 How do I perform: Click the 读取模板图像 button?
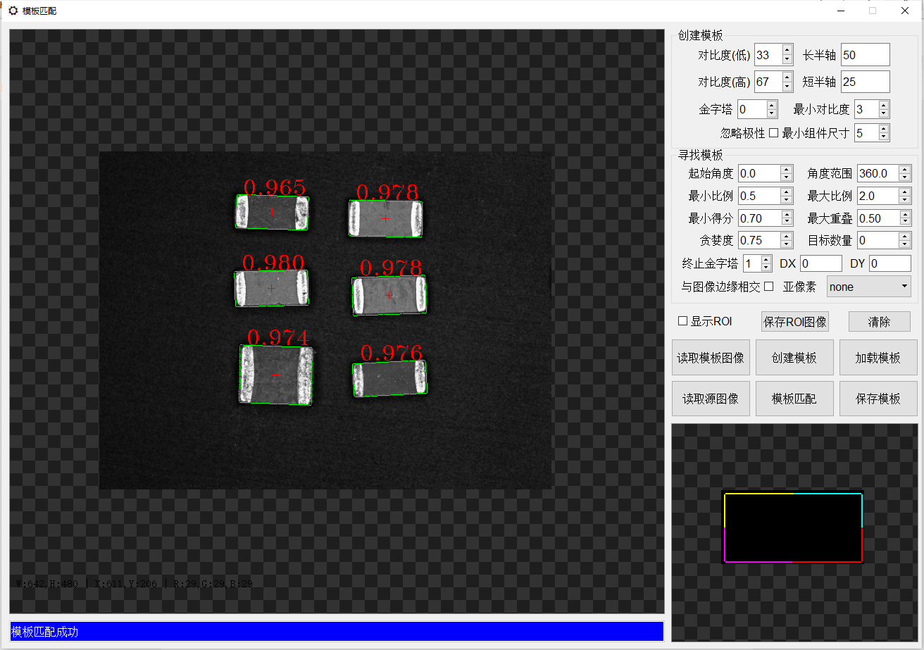[x=711, y=358]
